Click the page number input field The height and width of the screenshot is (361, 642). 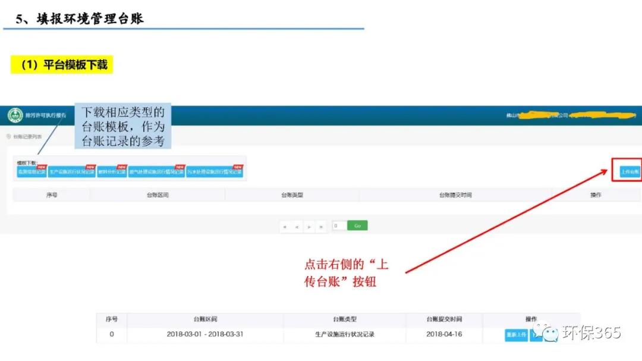[x=339, y=226]
